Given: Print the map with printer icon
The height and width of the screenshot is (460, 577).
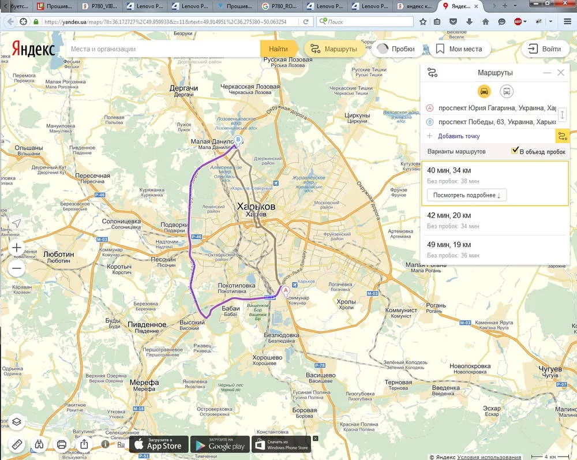Looking at the screenshot, I should coord(62,444).
